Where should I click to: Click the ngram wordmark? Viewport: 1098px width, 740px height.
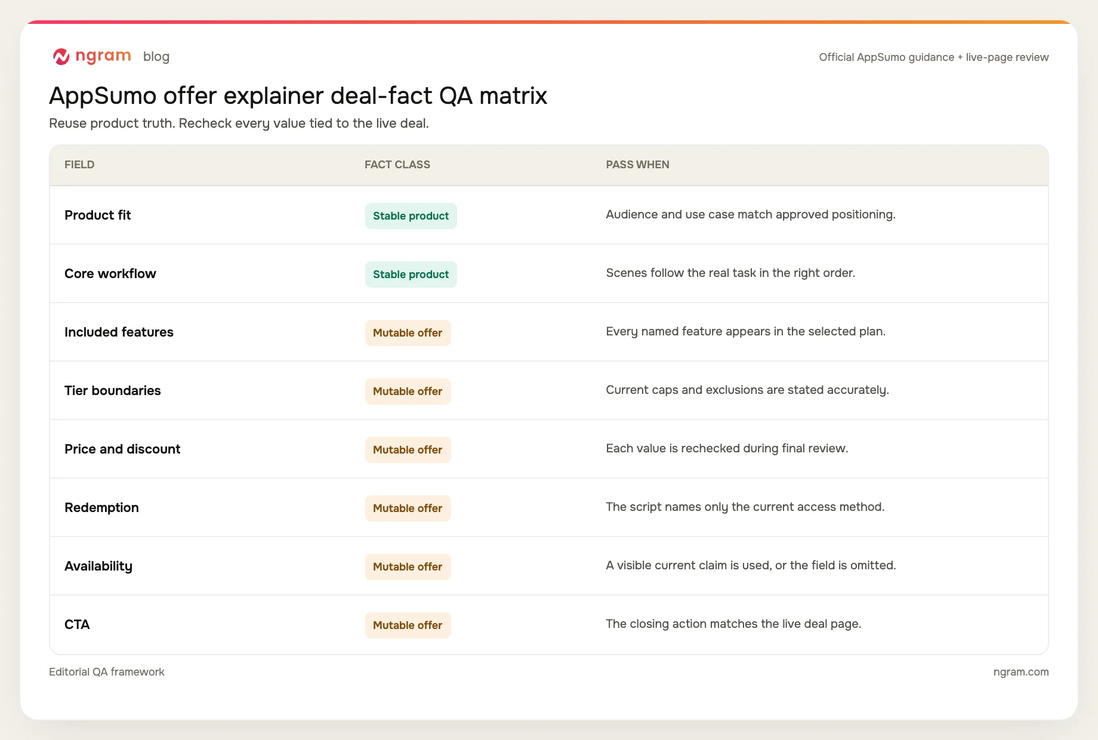[103, 56]
